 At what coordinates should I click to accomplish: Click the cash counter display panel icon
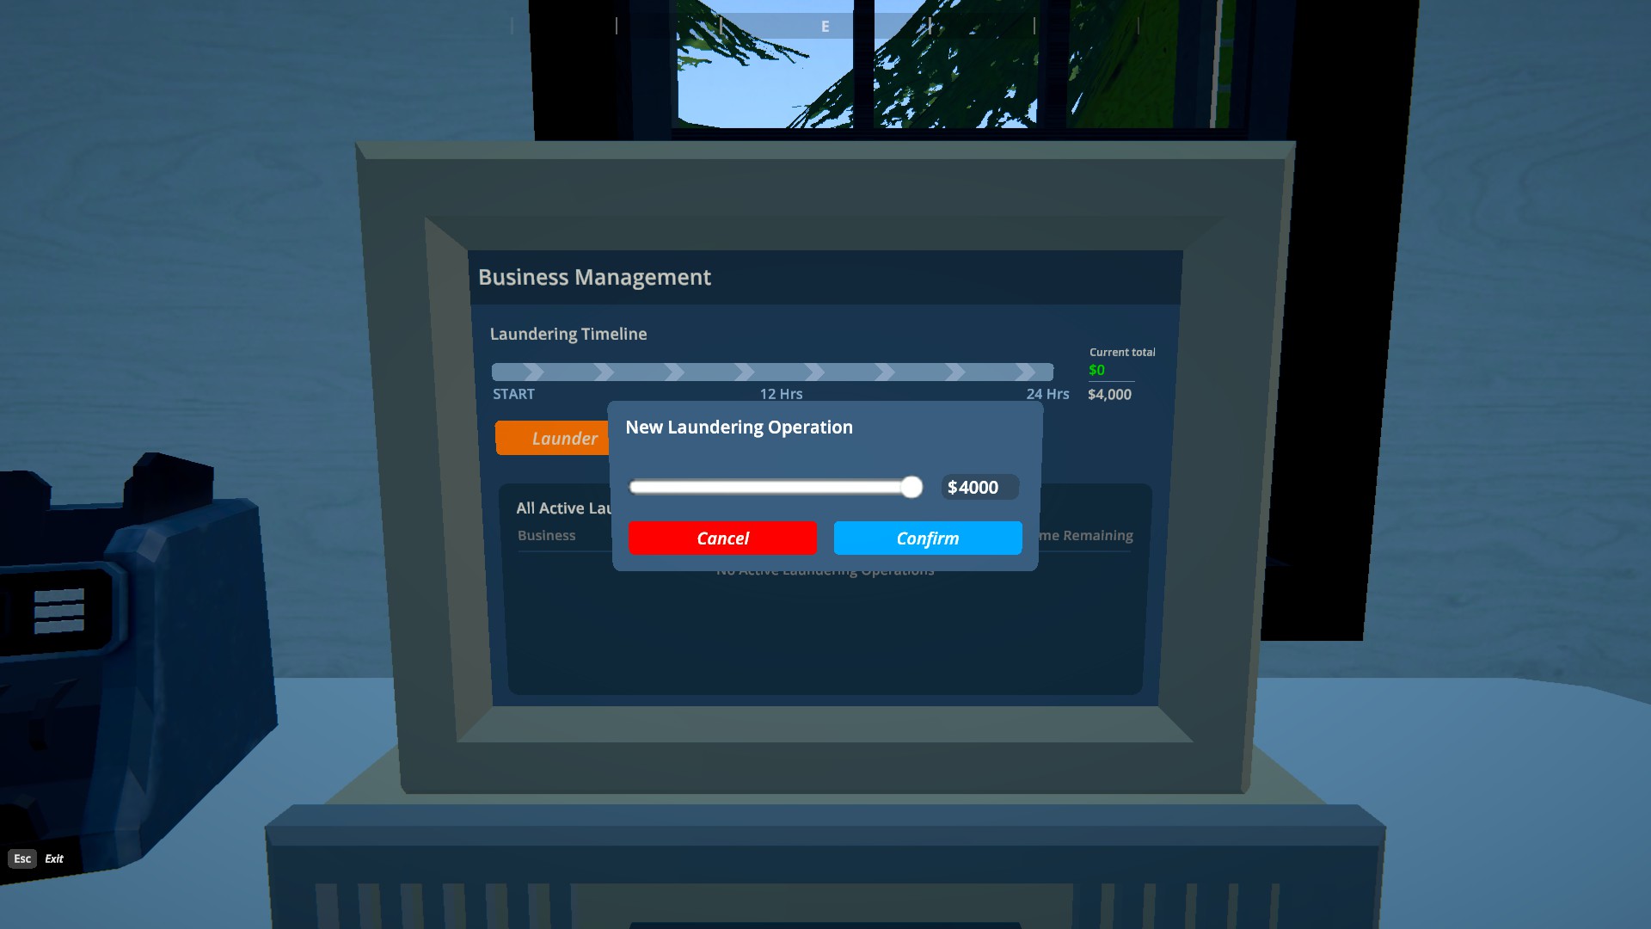[x=58, y=611]
